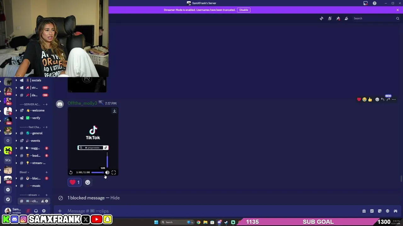React with heart from hover toolbar
Viewport: 403px width, 226px height.
(359, 100)
